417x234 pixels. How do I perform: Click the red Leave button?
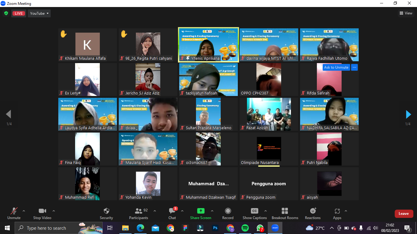click(x=404, y=214)
